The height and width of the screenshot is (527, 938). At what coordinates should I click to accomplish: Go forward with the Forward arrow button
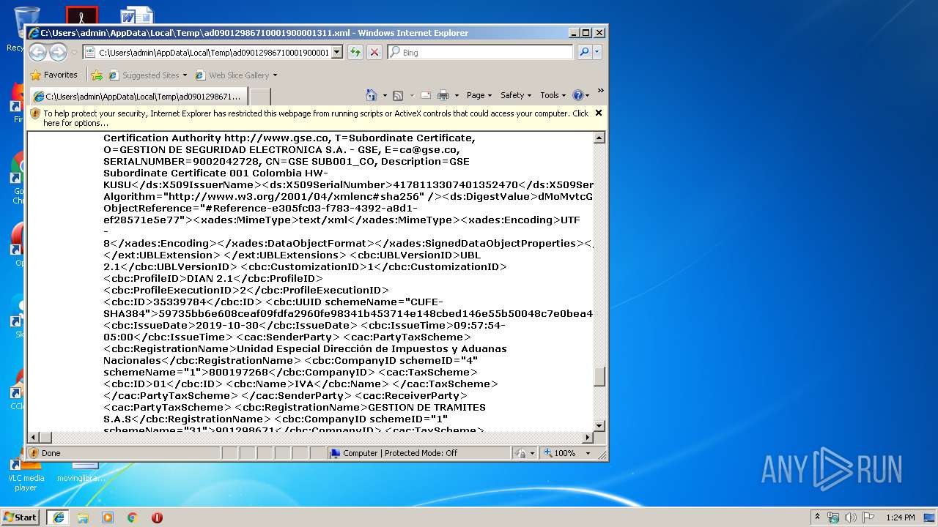tap(58, 52)
